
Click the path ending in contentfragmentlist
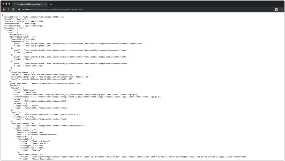pyautogui.click(x=84, y=43)
